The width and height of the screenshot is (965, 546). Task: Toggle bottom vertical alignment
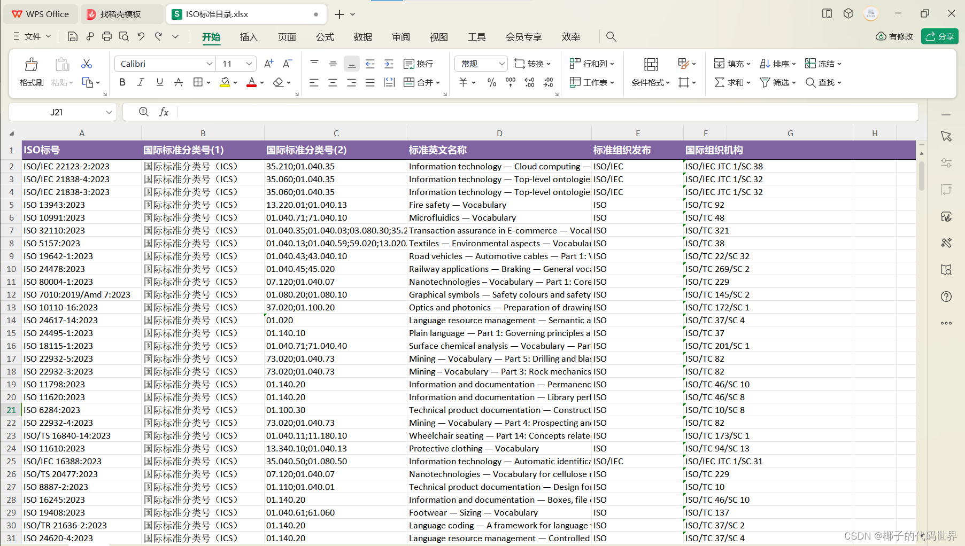pos(351,64)
